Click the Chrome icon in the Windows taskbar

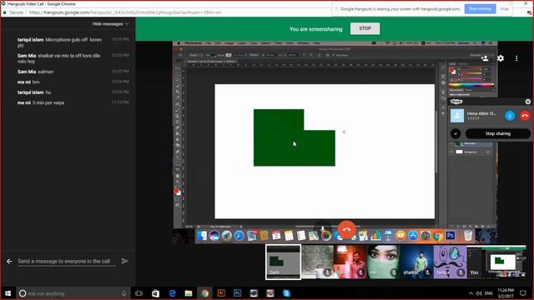[204, 293]
